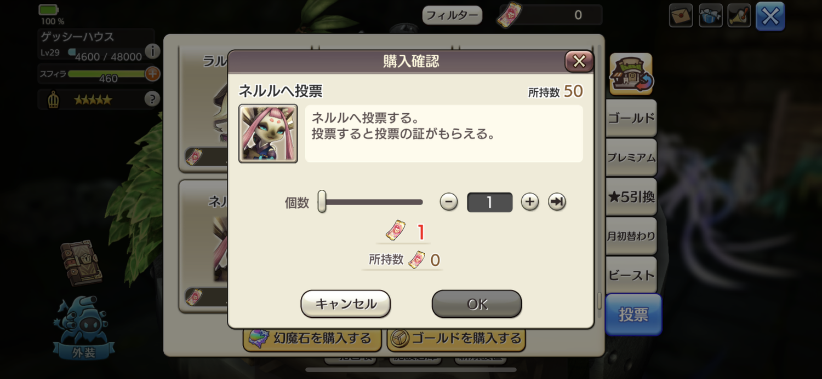Click the blue X exit icon
The image size is (822, 379).
coord(770,16)
